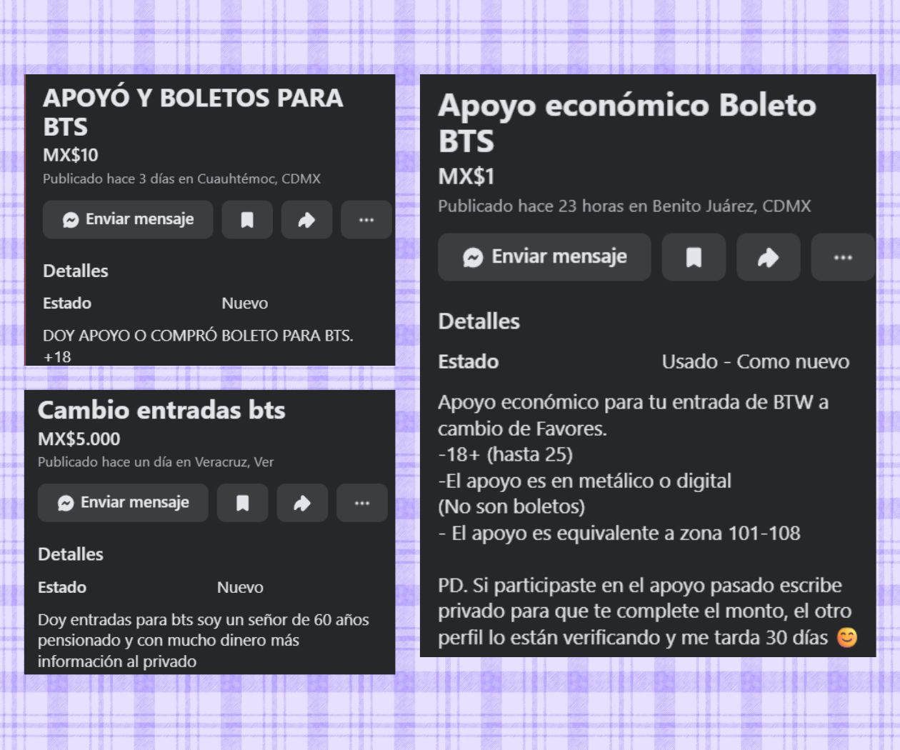Screen dimensions: 900x750
Task: Share the "Apoyo económico Boleto BTS" listing
Action: point(768,257)
